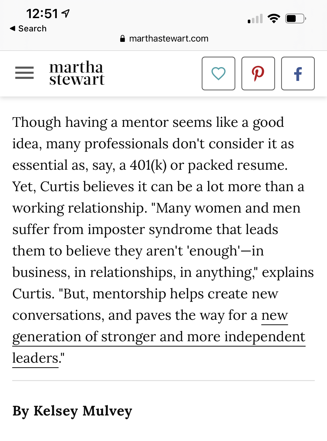Image resolution: width=327 pixels, height=441 pixels.
Task: Follow the underlined 'leaders' link text
Action: (35, 358)
